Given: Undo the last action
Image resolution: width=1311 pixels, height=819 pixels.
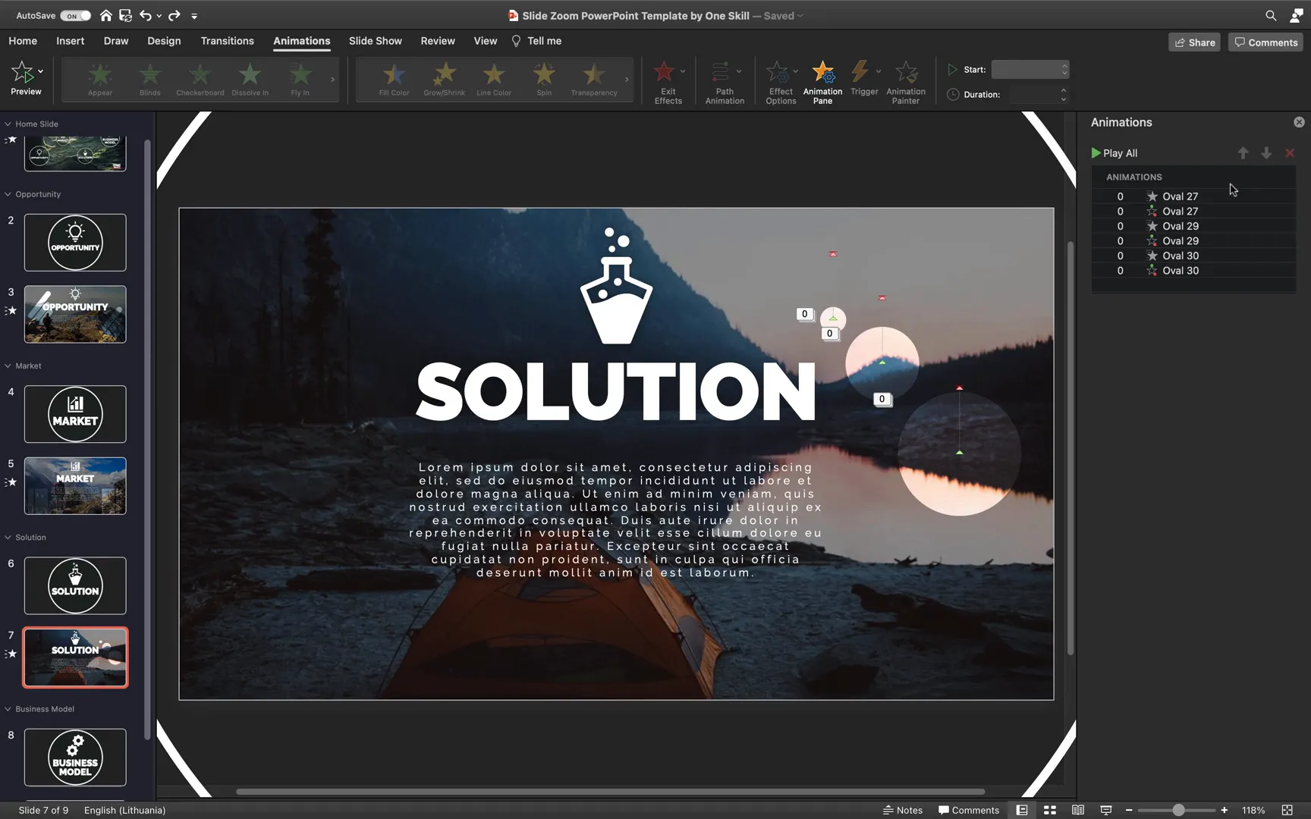Looking at the screenshot, I should click(145, 15).
